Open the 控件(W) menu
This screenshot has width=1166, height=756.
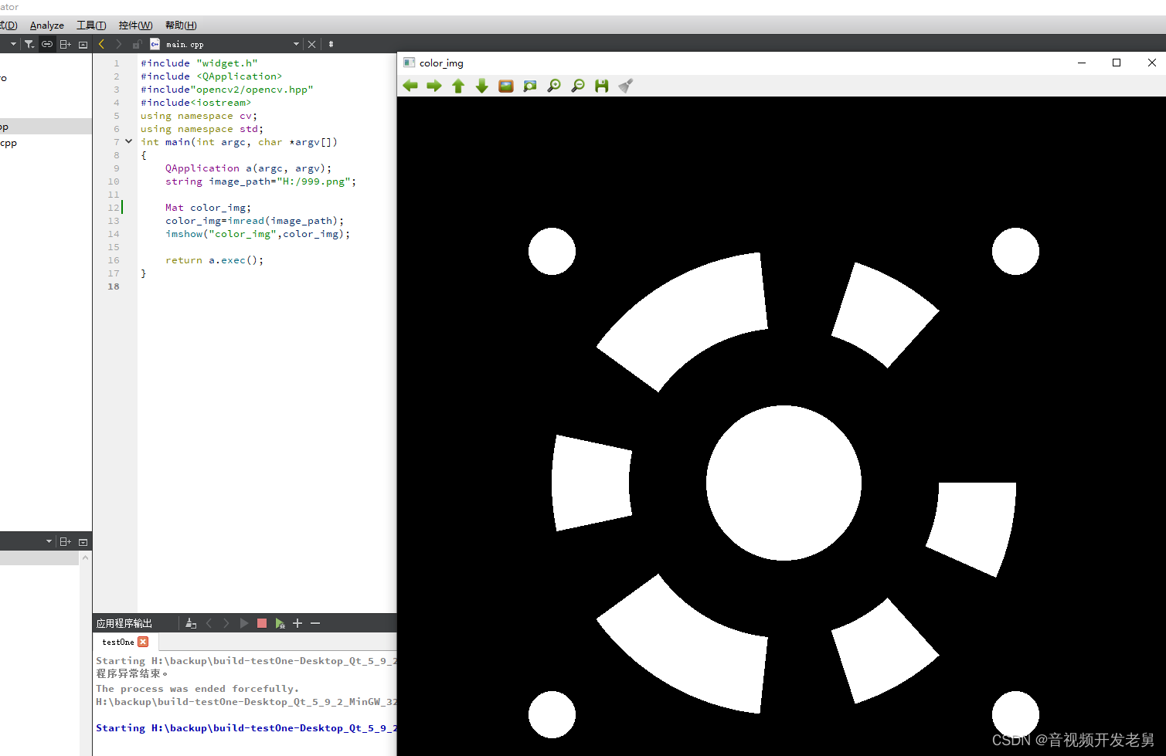pos(135,25)
